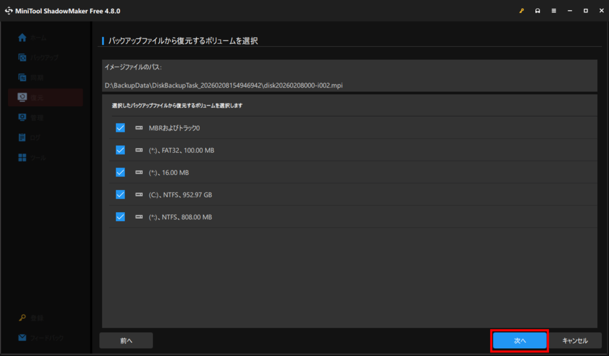Click the 次へ (Next) button
The height and width of the screenshot is (356, 609).
tap(520, 341)
